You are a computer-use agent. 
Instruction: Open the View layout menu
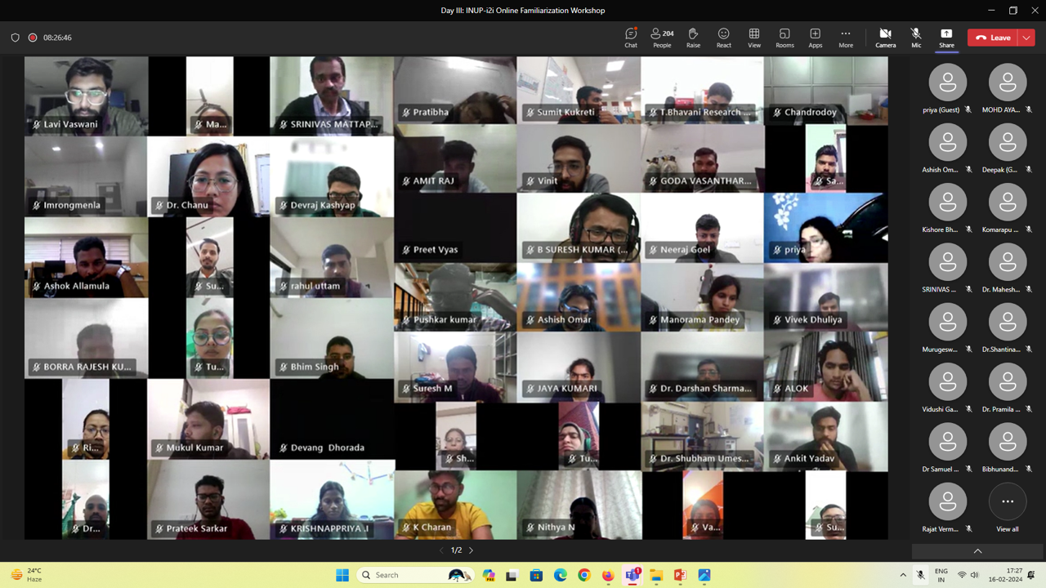click(x=753, y=38)
